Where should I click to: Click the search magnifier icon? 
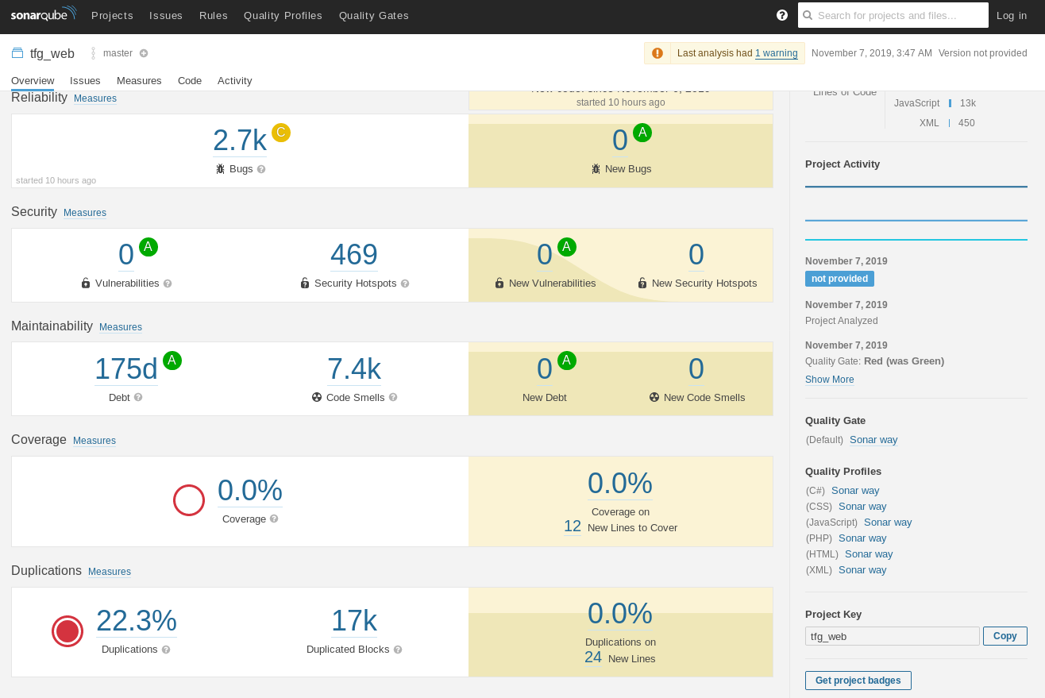(808, 15)
